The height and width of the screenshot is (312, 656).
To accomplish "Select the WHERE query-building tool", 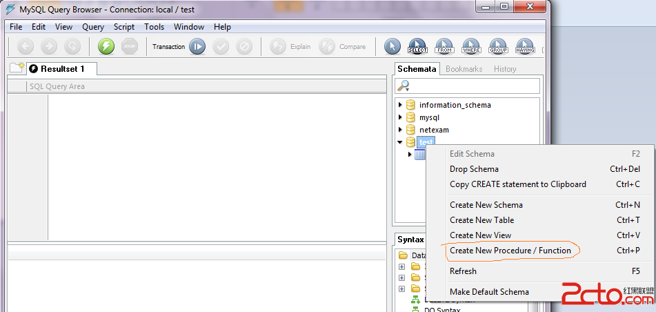I will [471, 46].
